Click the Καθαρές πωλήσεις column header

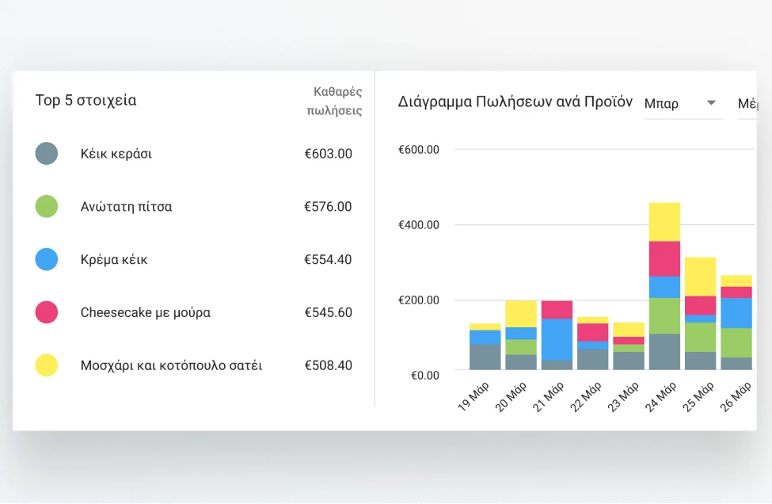coord(336,100)
